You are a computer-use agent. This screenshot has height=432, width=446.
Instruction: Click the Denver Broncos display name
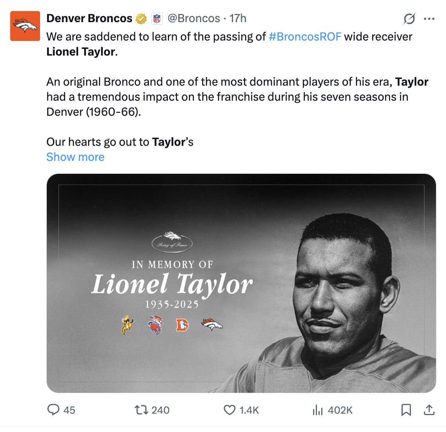click(89, 19)
